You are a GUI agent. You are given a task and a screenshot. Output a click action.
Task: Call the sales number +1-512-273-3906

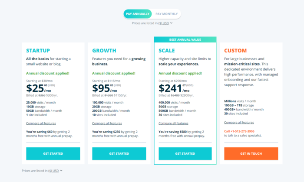(239, 131)
